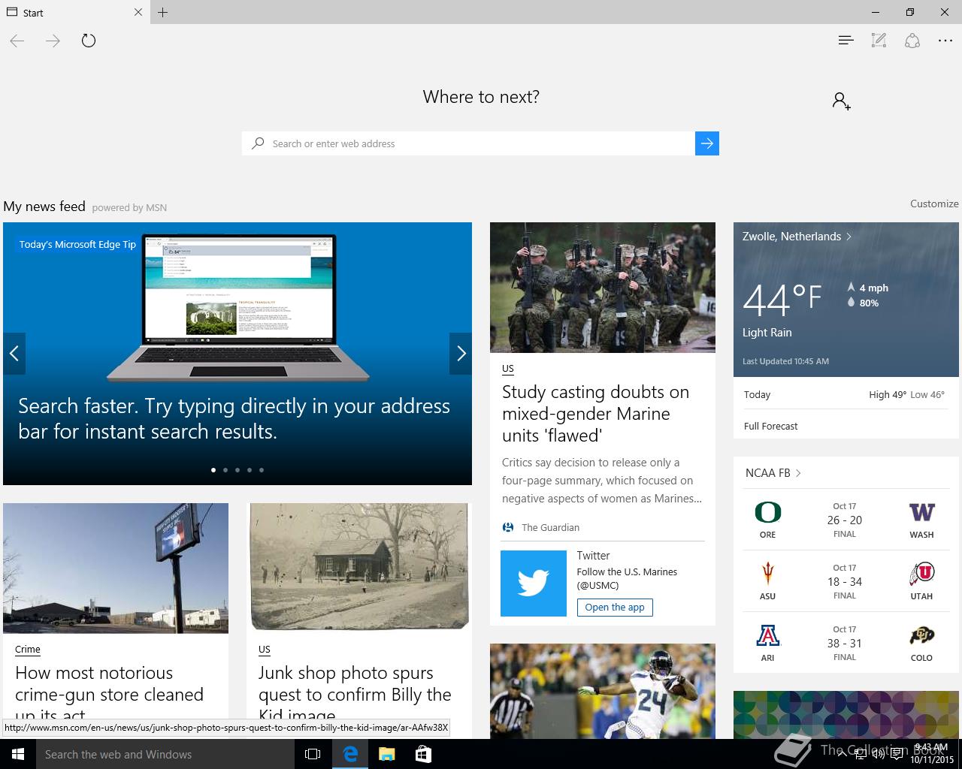Click the US tag above Marine story
This screenshot has height=769, width=962.
point(508,368)
